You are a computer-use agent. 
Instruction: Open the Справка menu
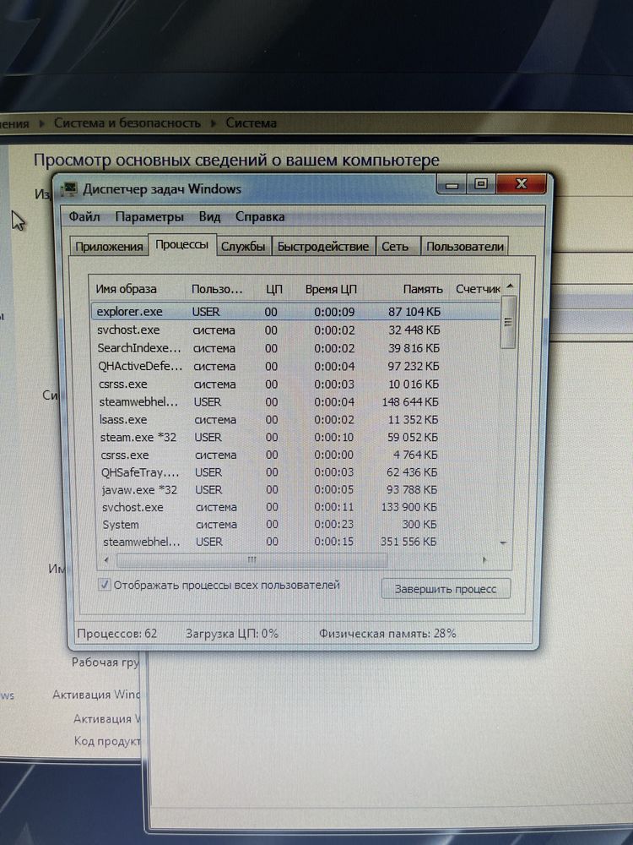(259, 217)
